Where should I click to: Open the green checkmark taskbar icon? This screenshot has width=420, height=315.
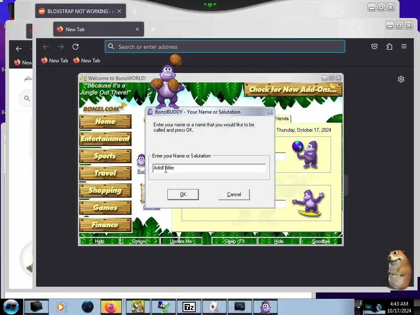click(163, 307)
